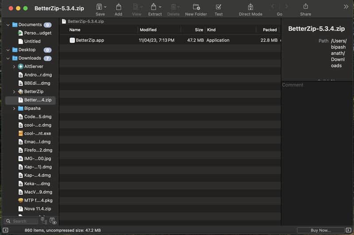This screenshot has width=354, height=235.
Task: Click the Buy Now button
Action: coord(320,230)
